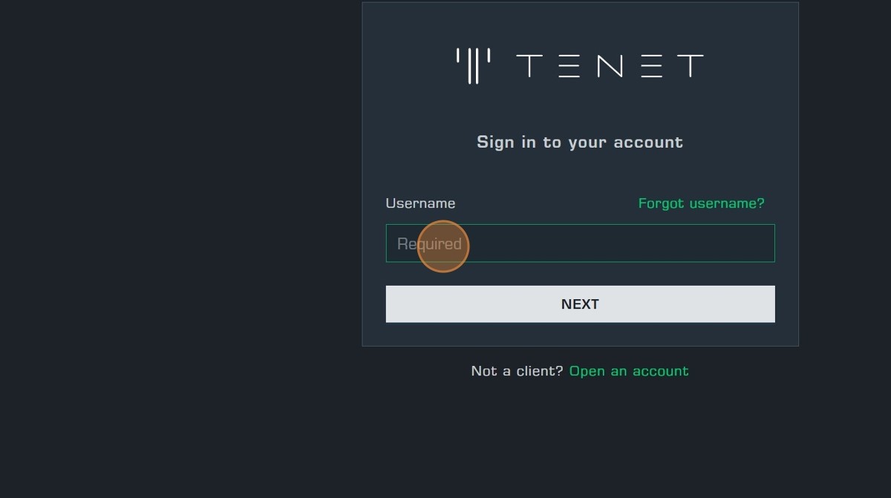Image resolution: width=891 pixels, height=498 pixels.
Task: Click the tall center bars of the logo
Action: pos(473,67)
